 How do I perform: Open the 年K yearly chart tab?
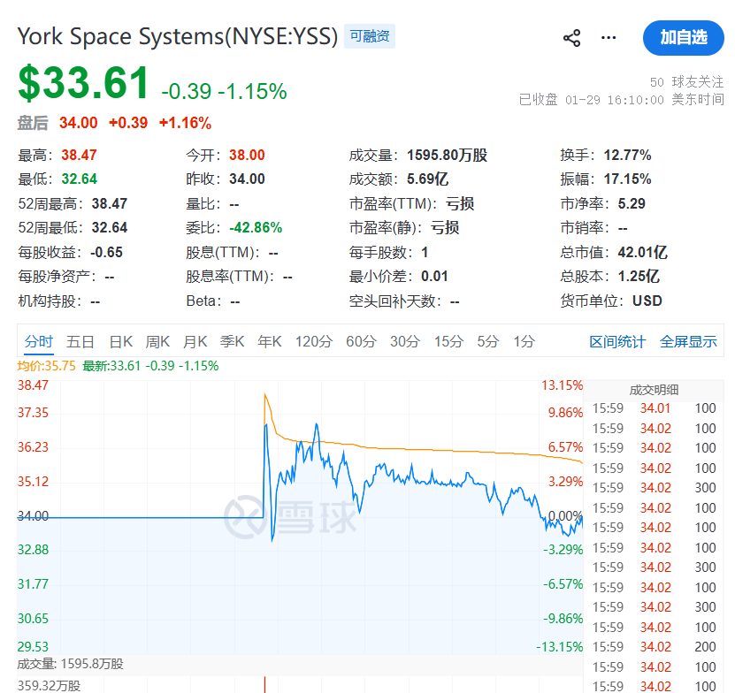[270, 341]
